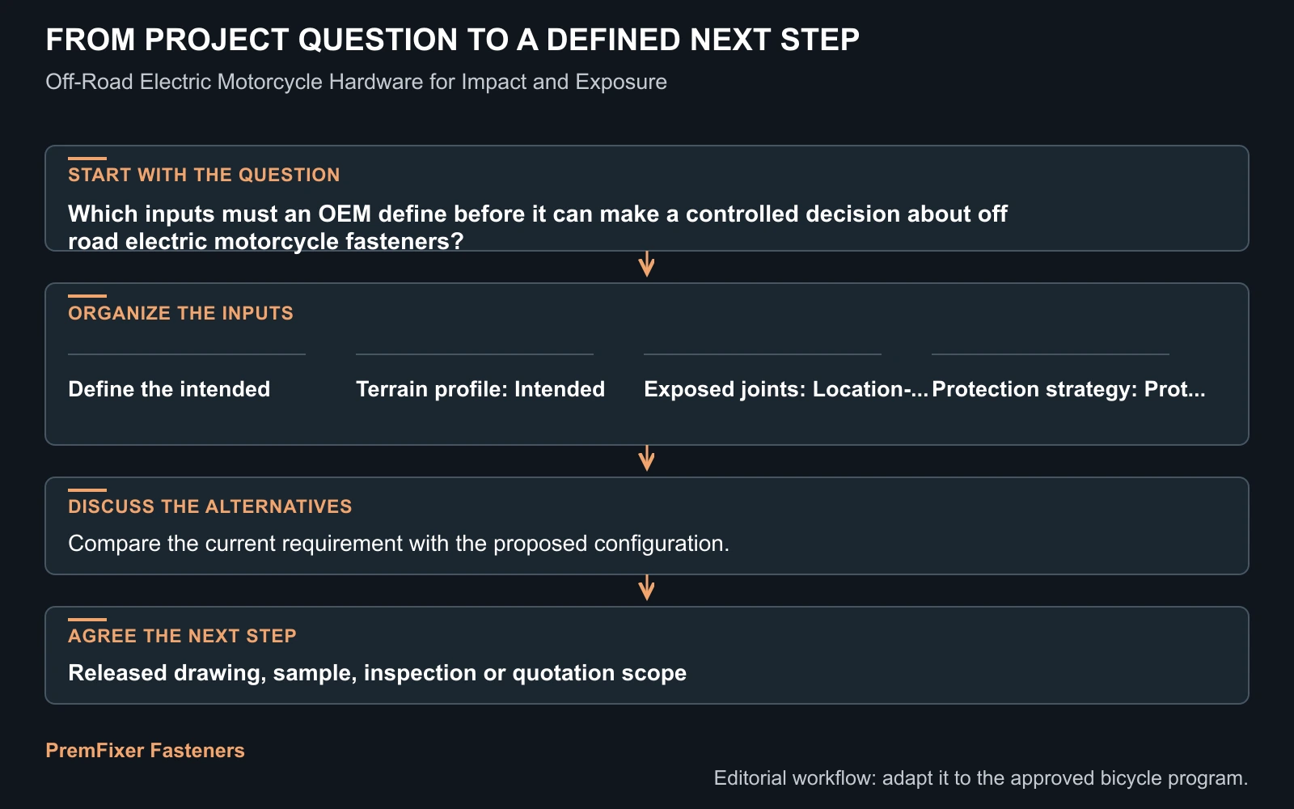This screenshot has width=1294, height=809.
Task: Click the arrow above Agree the Next Step
Action: pos(646,588)
